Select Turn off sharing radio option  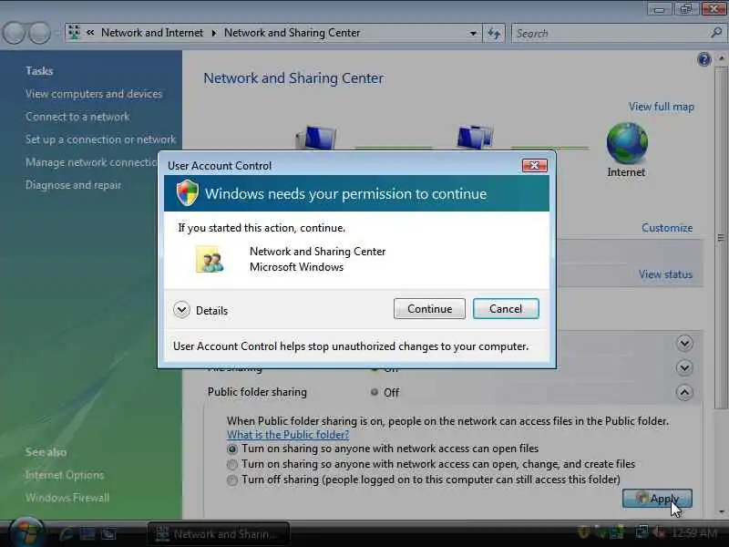[x=231, y=480]
